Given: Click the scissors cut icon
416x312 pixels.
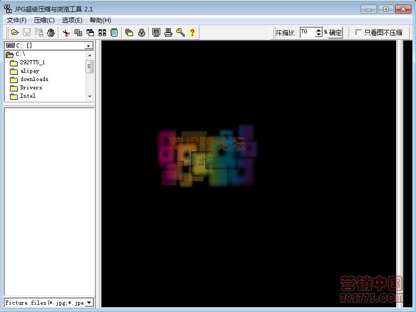Looking at the screenshot, I should click(x=66, y=32).
